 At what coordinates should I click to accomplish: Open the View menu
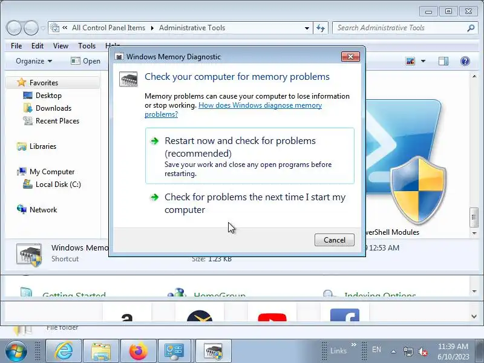click(x=60, y=46)
